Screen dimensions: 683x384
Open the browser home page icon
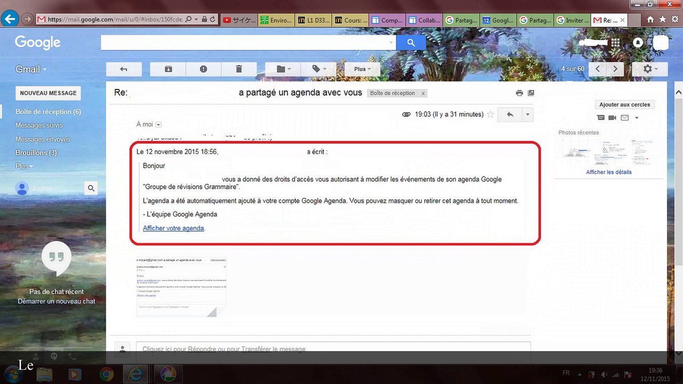point(650,20)
